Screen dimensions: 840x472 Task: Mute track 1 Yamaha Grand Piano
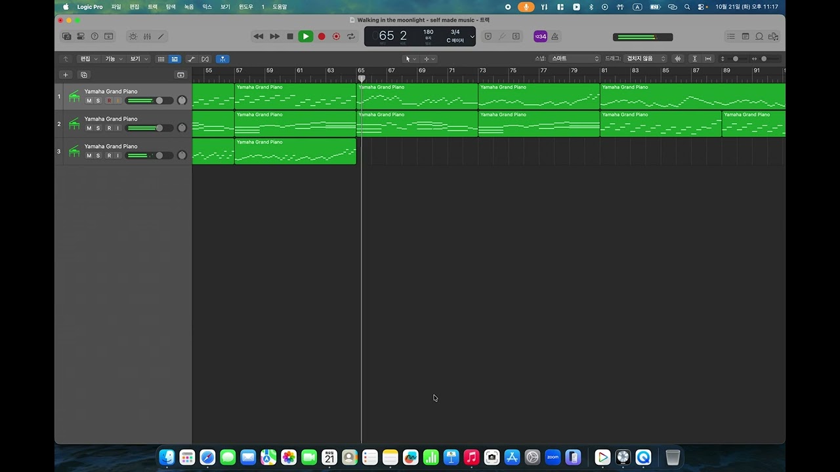point(89,100)
